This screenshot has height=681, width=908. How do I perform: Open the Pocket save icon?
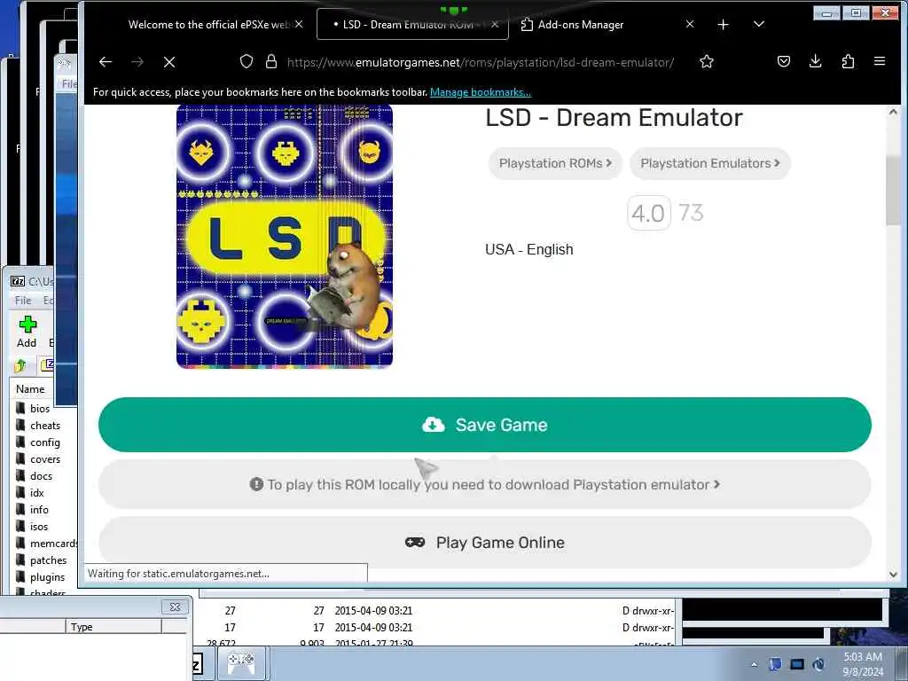click(784, 61)
